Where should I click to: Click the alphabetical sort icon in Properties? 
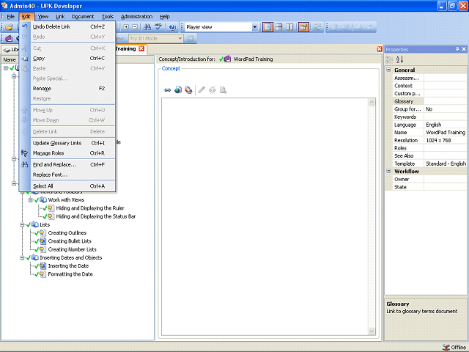[x=399, y=59]
